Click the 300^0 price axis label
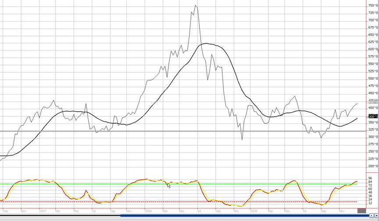The image size is (379, 221). pyautogui.click(x=373, y=137)
